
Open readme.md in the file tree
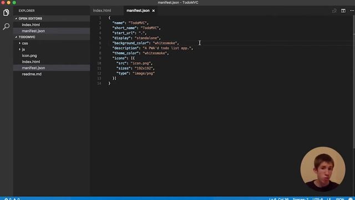(x=32, y=74)
